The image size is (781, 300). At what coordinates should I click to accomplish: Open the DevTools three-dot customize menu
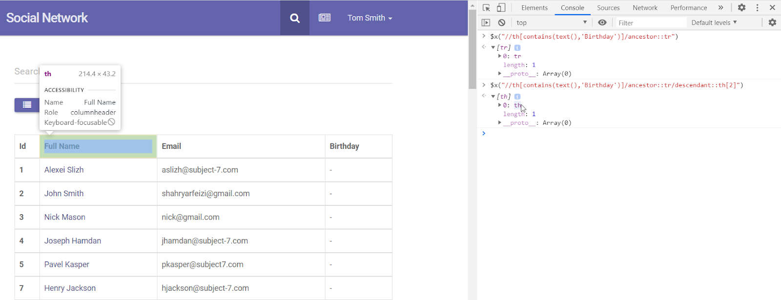tap(757, 8)
